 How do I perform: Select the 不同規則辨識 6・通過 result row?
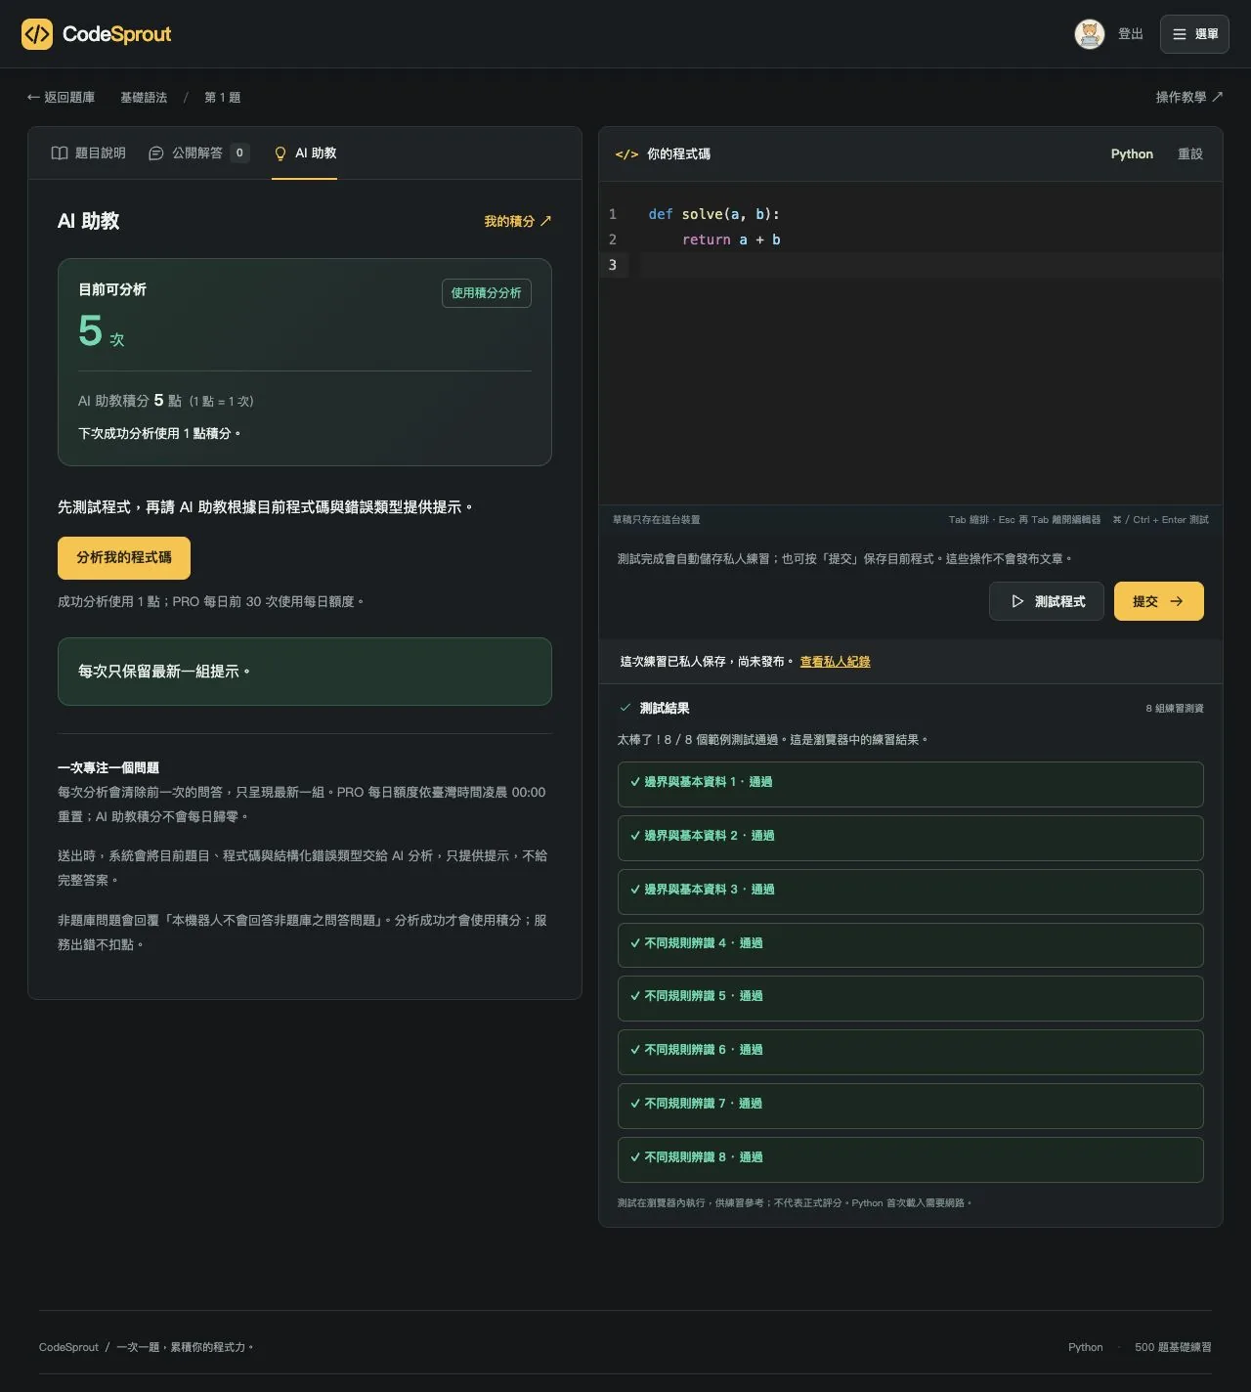911,1052
